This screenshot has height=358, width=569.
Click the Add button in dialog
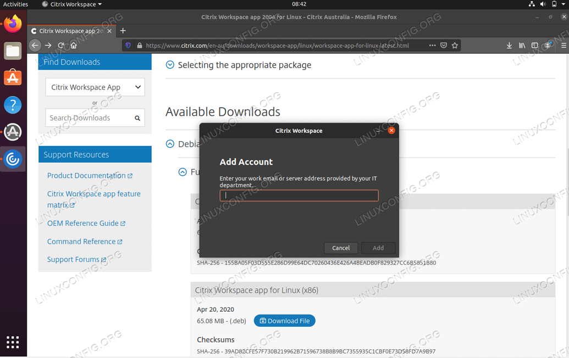click(x=378, y=248)
